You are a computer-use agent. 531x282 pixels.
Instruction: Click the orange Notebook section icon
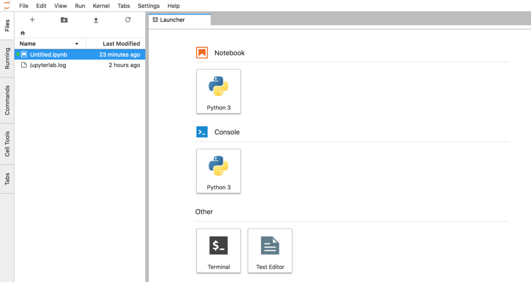coord(202,53)
